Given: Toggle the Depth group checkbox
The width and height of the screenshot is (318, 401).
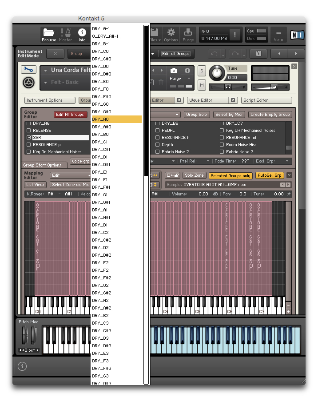Looking at the screenshot, I should click(157, 144).
